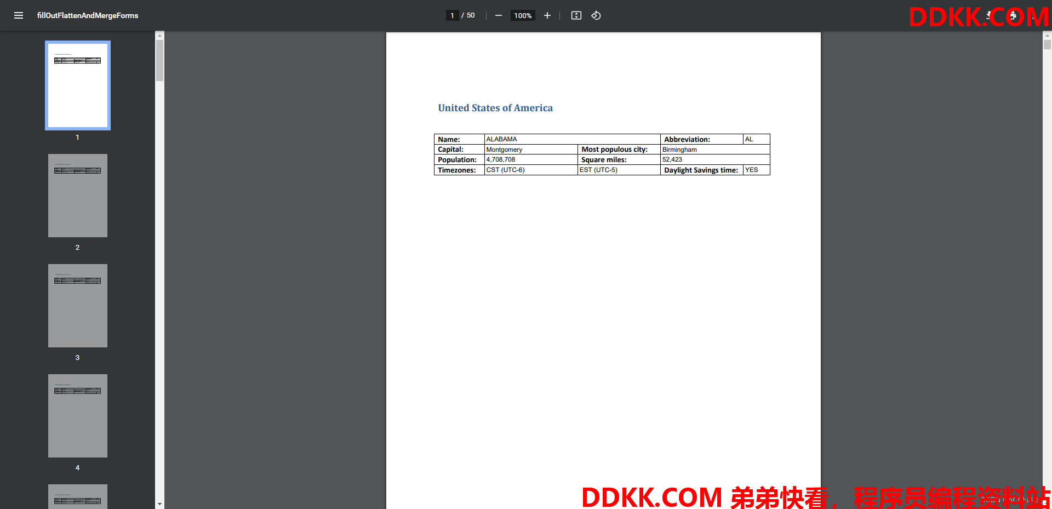This screenshot has height=509, width=1052.
Task: Click the "CST (UTC-6)" timezone value
Action: 505,170
